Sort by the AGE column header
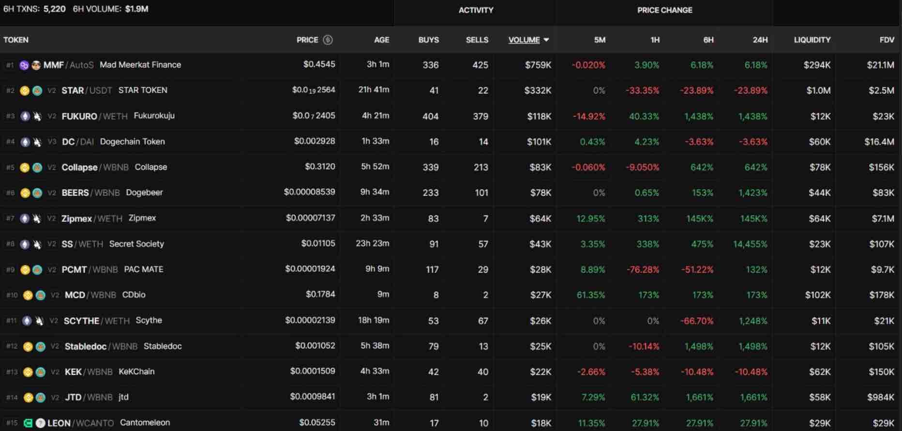The height and width of the screenshot is (431, 902). [381, 40]
